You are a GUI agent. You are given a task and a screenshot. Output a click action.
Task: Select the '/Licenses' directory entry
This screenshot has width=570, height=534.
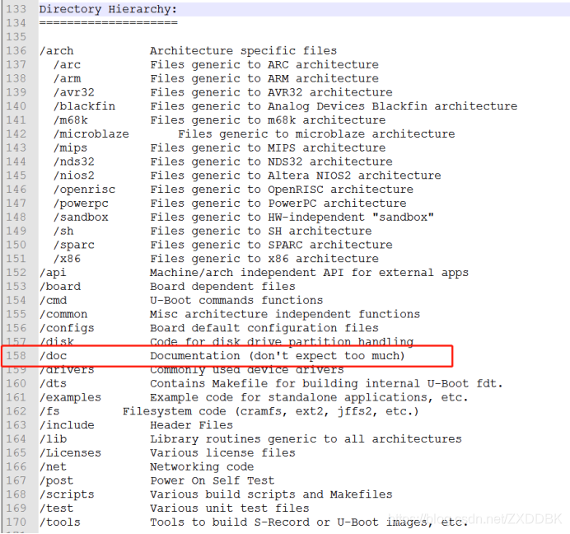coord(70,452)
